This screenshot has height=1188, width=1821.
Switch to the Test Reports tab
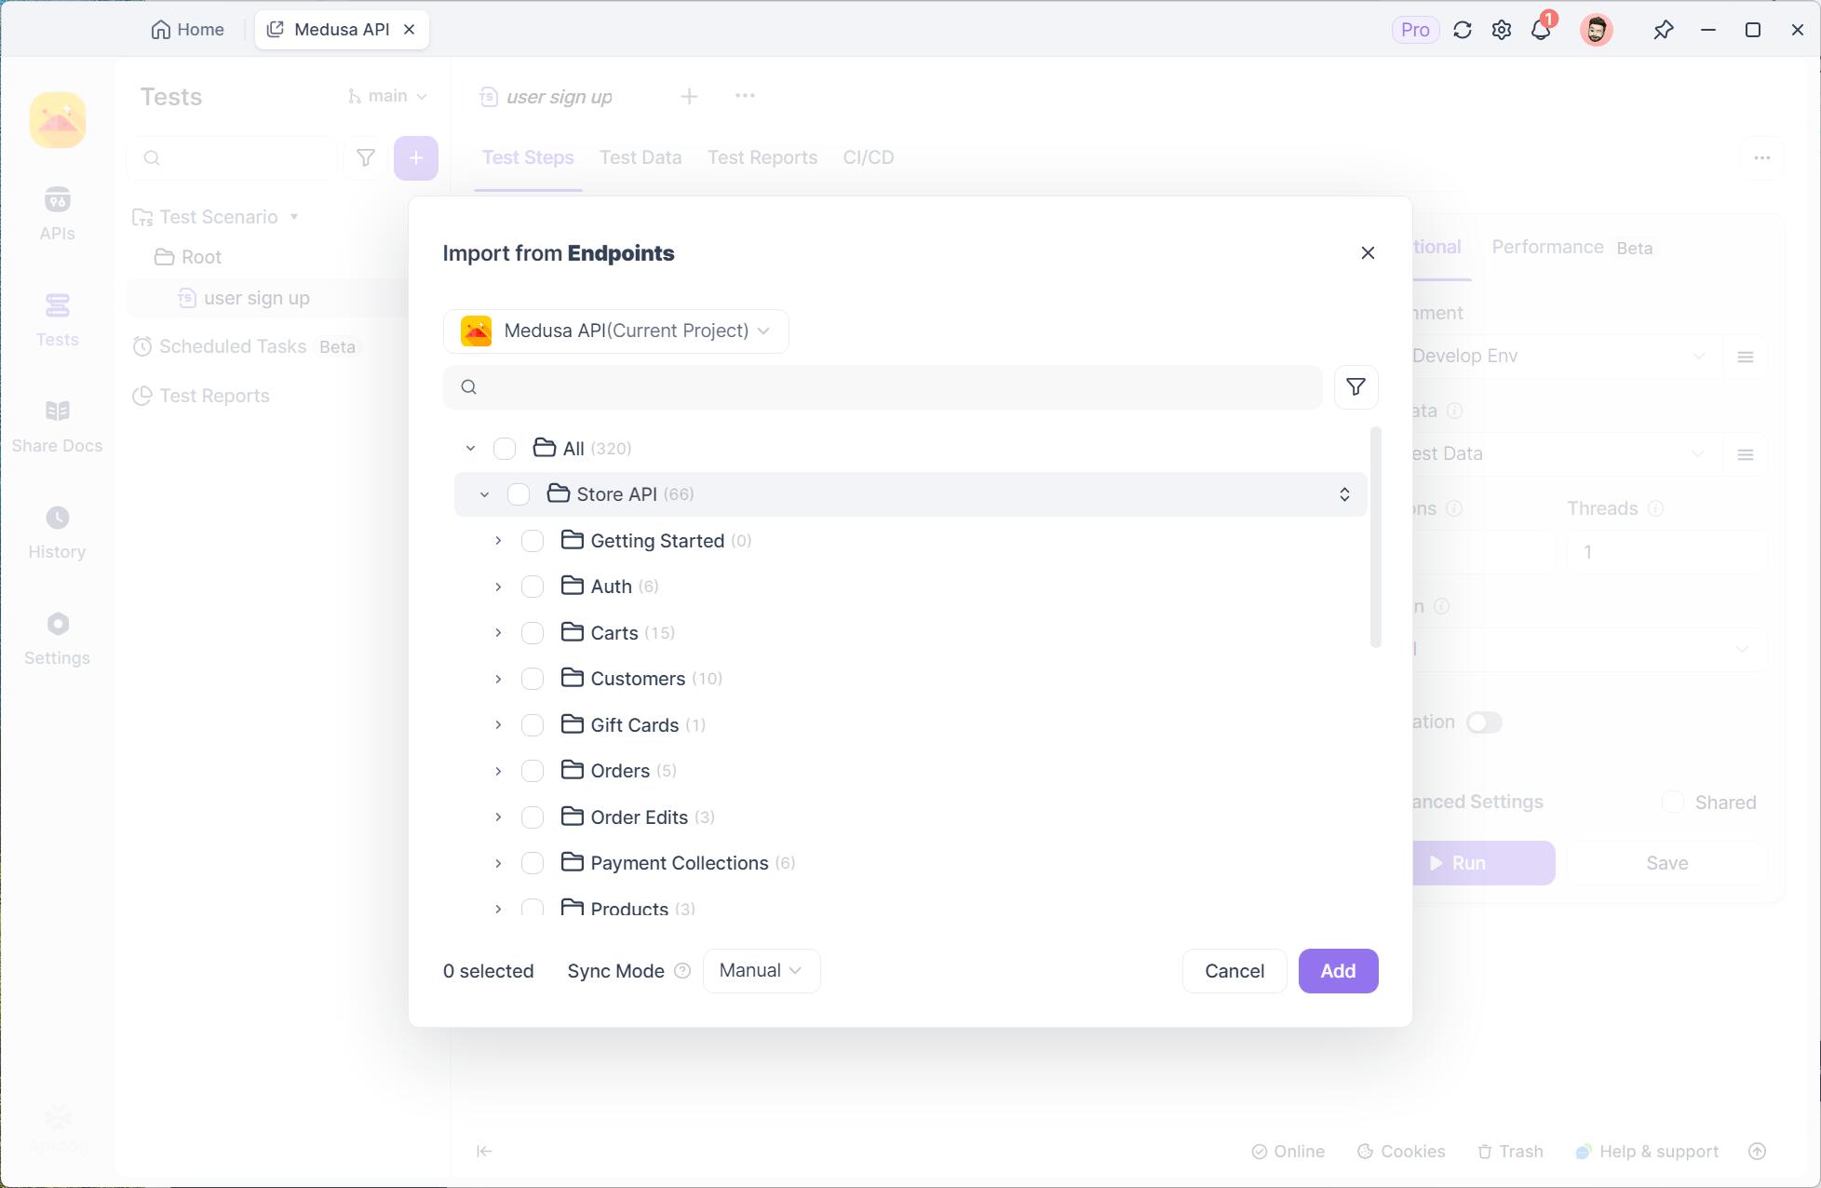click(762, 158)
